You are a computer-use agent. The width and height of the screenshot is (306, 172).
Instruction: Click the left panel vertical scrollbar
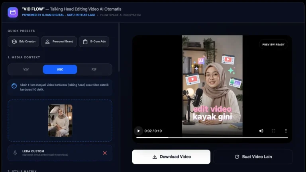pyautogui.click(x=119, y=47)
